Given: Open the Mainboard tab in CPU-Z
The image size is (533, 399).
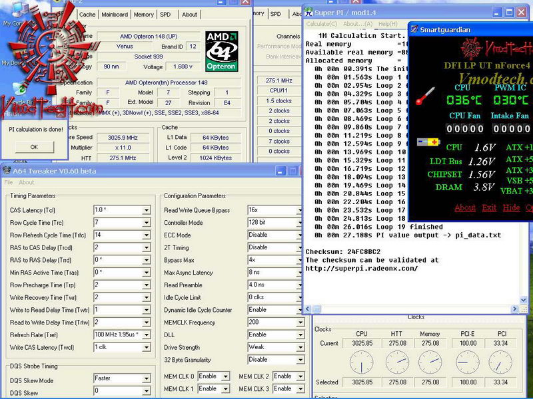Looking at the screenshot, I should coord(115,15).
